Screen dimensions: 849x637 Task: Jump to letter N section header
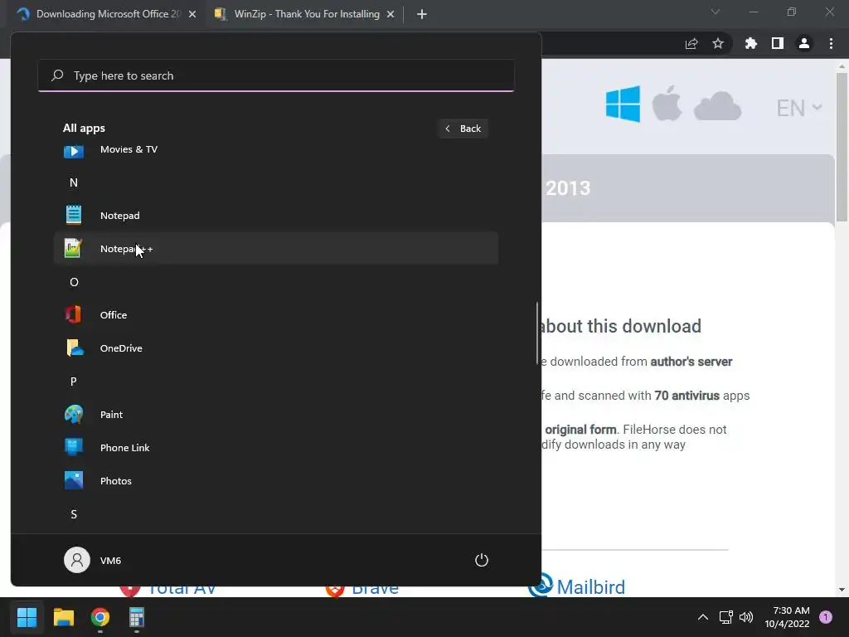point(74,182)
